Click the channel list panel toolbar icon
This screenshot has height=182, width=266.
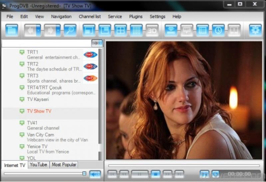(x=12, y=30)
